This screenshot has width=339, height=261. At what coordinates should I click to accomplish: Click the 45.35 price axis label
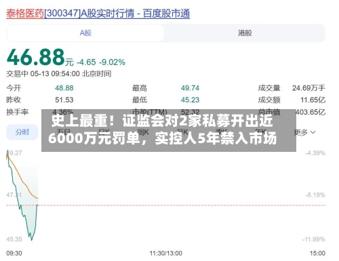(14, 239)
